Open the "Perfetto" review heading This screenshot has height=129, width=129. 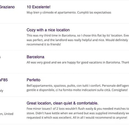[x=34, y=80]
